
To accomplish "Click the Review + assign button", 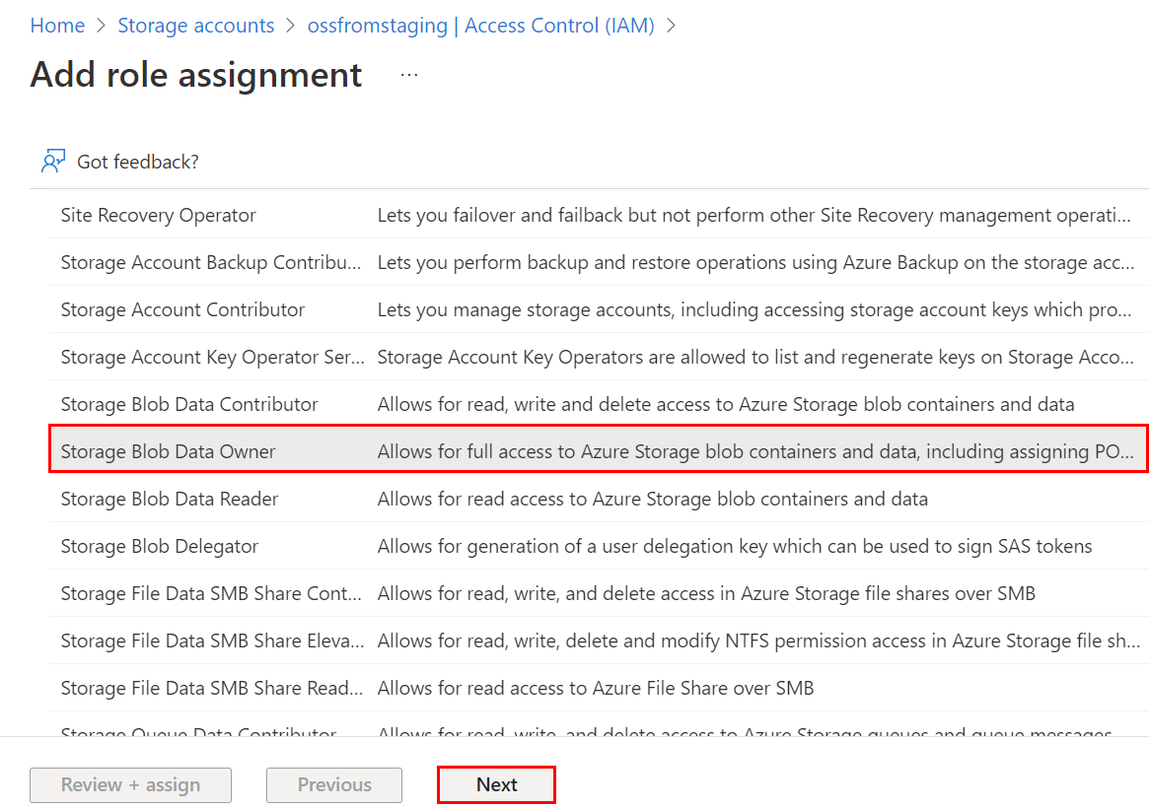I will (x=130, y=784).
